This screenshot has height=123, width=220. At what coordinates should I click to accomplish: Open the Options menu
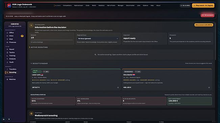point(145,6)
